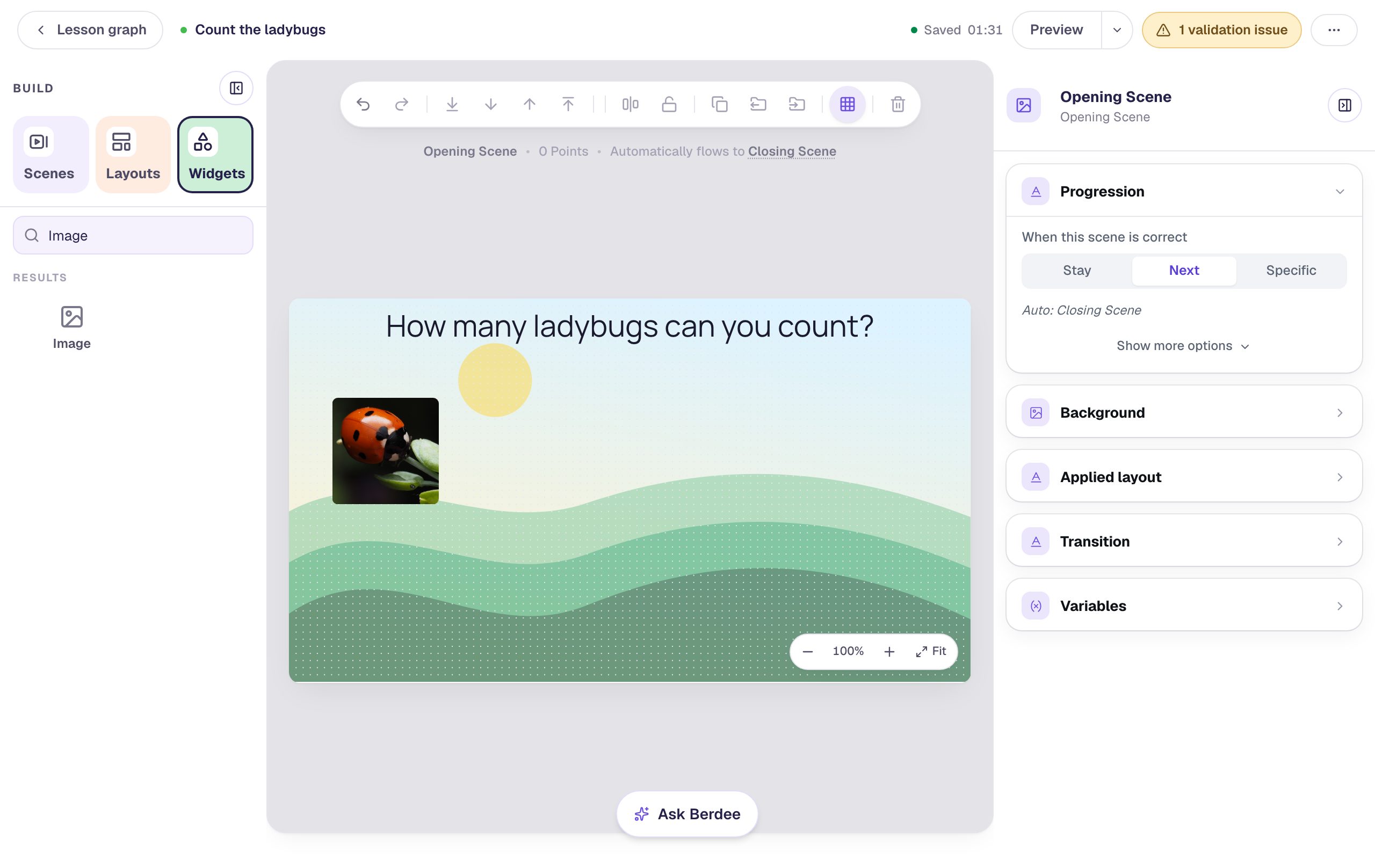This screenshot has height=859, width=1375.
Task: Expand the Applied layout section
Action: pos(1184,477)
